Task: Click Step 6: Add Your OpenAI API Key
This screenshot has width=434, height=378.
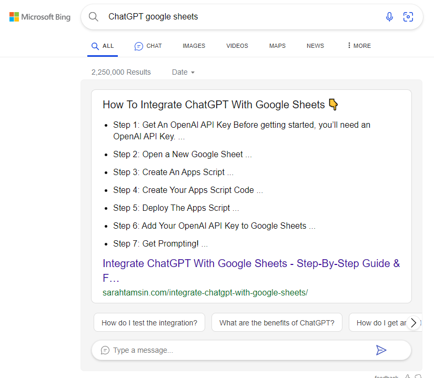Action: [x=214, y=226]
